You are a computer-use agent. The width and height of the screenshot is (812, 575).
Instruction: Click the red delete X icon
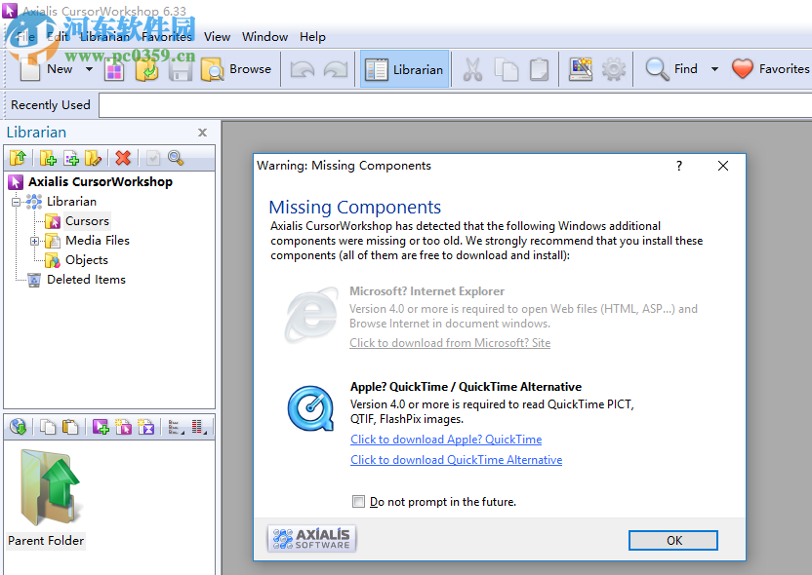click(123, 158)
